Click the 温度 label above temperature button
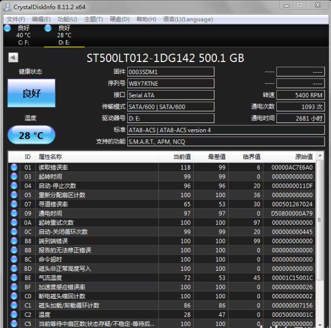Image resolution: width=331 pixels, height=328 pixels. point(30,118)
